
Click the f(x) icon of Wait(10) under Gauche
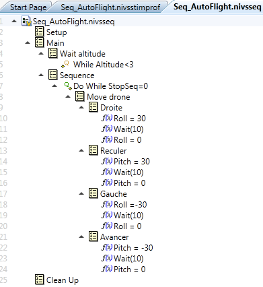[107, 215]
